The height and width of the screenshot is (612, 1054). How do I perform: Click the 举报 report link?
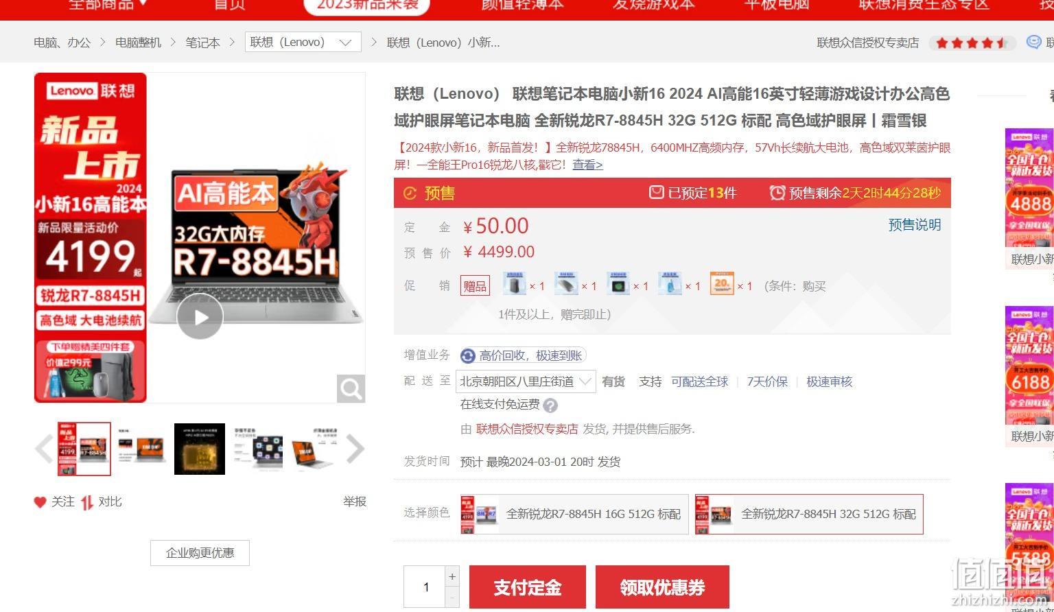(x=355, y=502)
